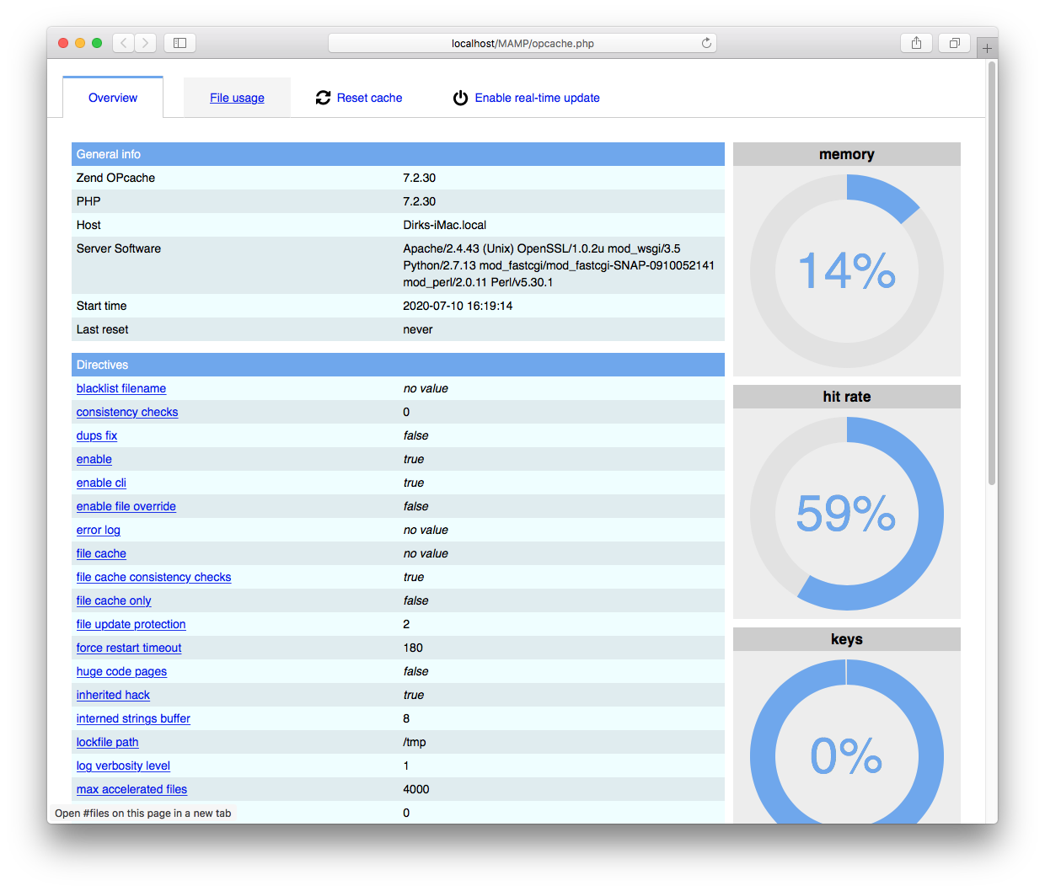Click the memory usage gauge

coord(846,271)
